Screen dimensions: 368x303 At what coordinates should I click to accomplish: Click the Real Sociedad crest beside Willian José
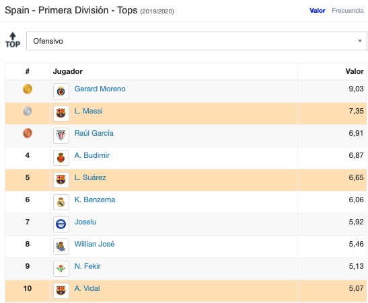(61, 247)
